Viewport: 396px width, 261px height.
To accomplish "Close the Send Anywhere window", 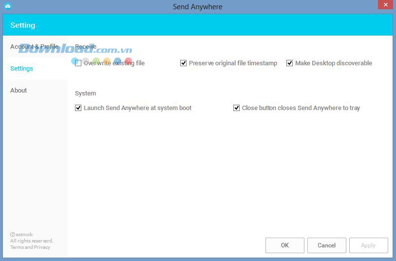I will pyautogui.click(x=385, y=5).
